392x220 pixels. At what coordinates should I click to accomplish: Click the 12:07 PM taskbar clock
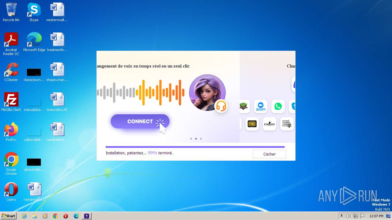[376, 216]
